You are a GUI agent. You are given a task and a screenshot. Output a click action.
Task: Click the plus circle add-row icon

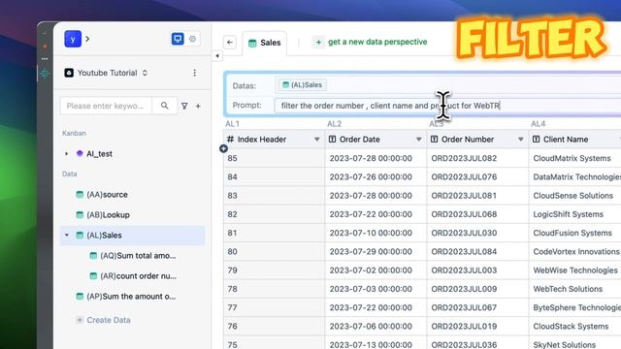click(223, 148)
